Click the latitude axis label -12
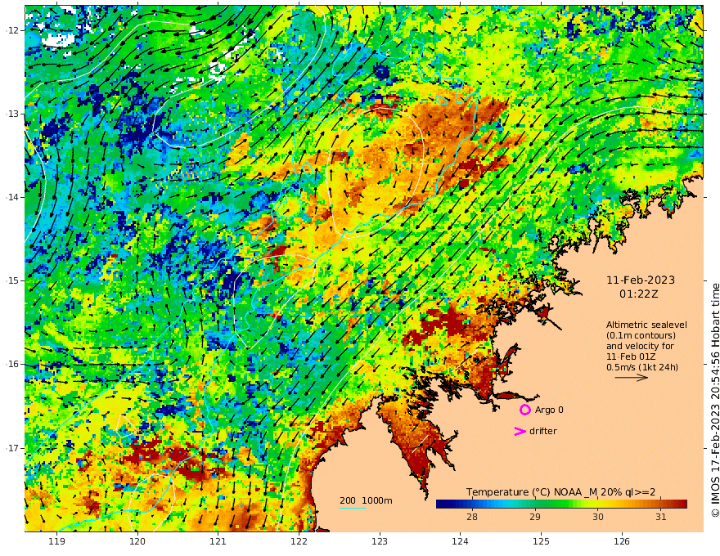 coord(12,30)
